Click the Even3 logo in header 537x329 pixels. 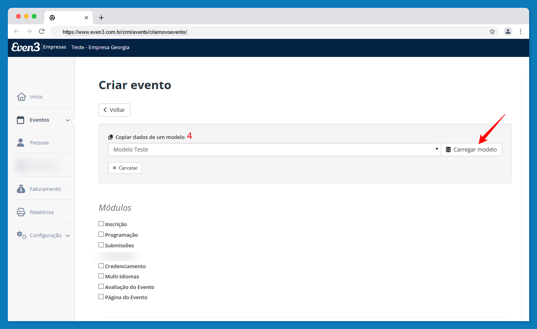click(x=26, y=47)
